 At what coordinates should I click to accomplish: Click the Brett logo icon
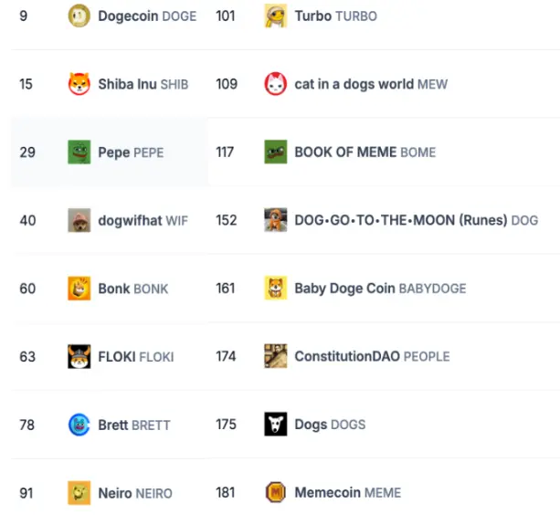(x=79, y=425)
